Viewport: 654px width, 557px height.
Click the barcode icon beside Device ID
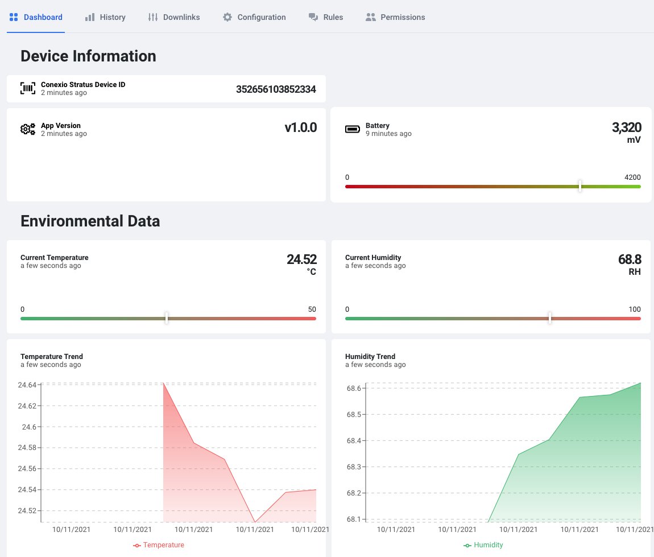[x=28, y=88]
